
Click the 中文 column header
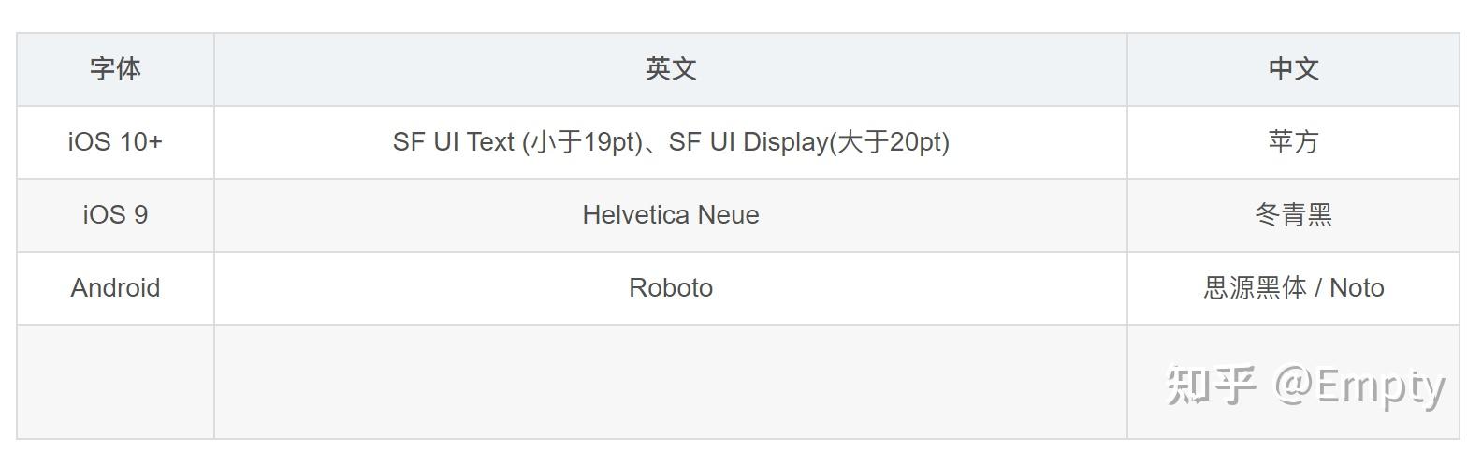[x=1293, y=69]
